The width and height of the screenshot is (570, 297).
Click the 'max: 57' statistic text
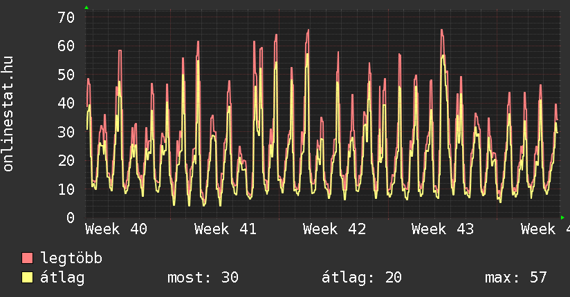click(515, 278)
